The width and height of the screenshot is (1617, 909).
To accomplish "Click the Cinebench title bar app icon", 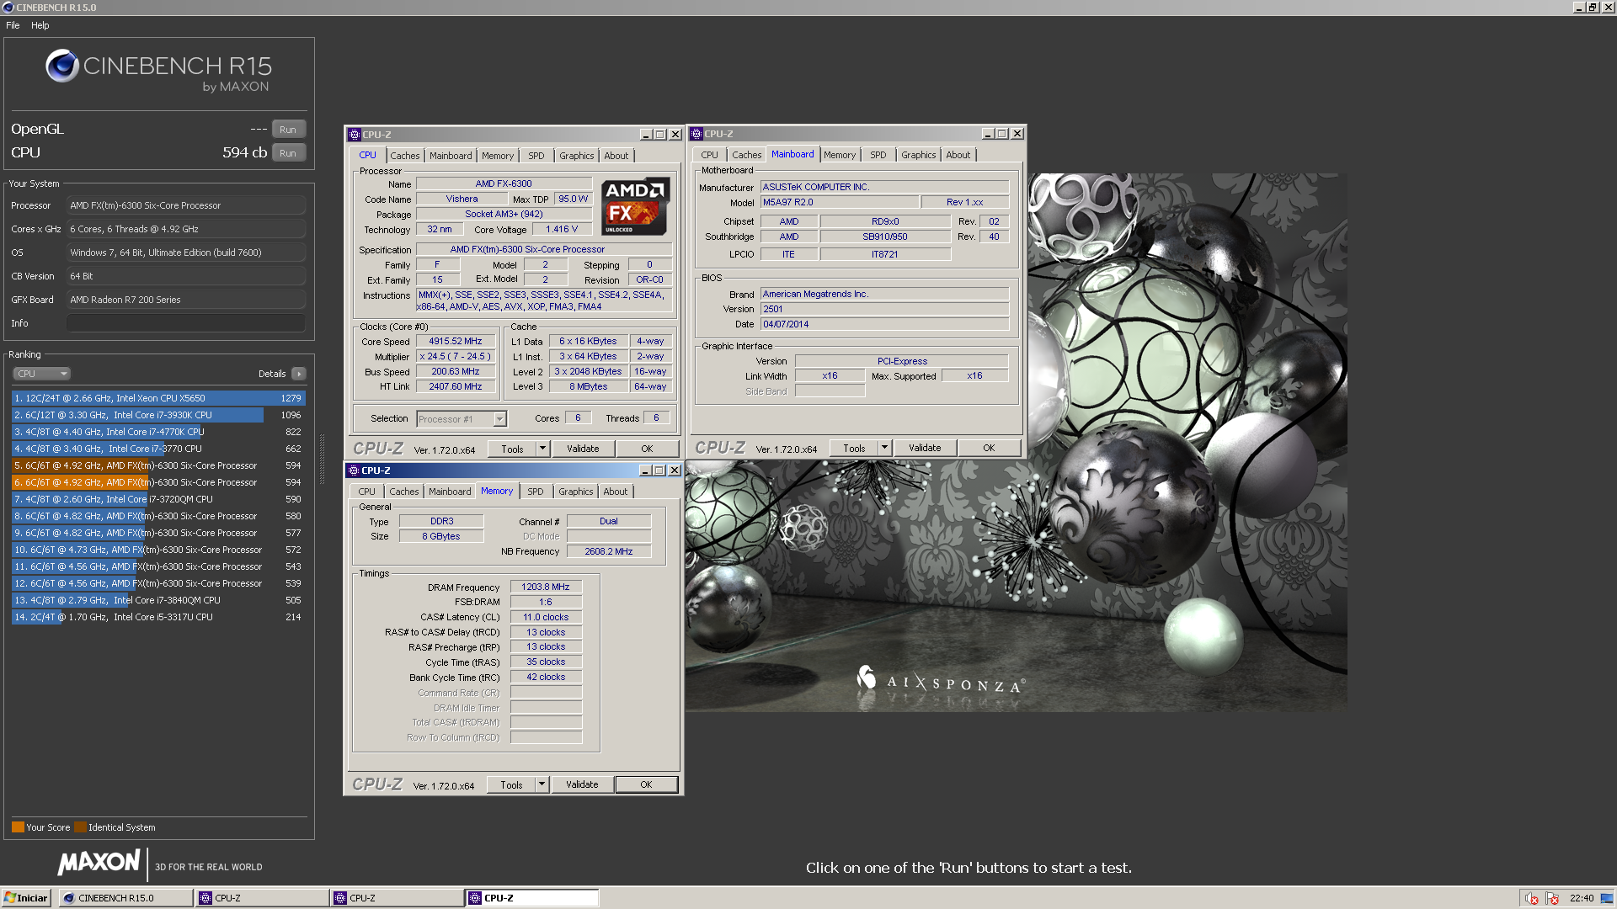I will point(8,8).
